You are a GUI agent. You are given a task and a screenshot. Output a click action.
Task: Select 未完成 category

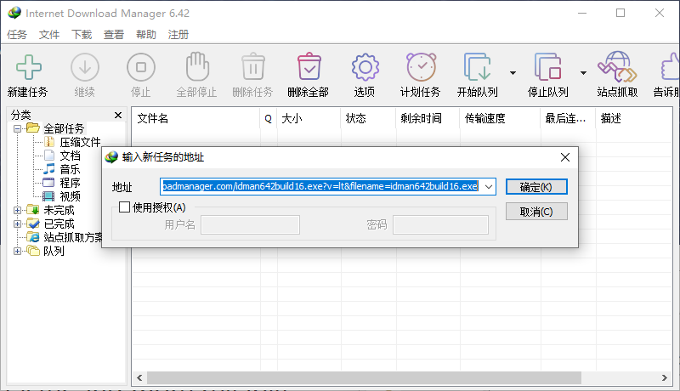pos(59,210)
